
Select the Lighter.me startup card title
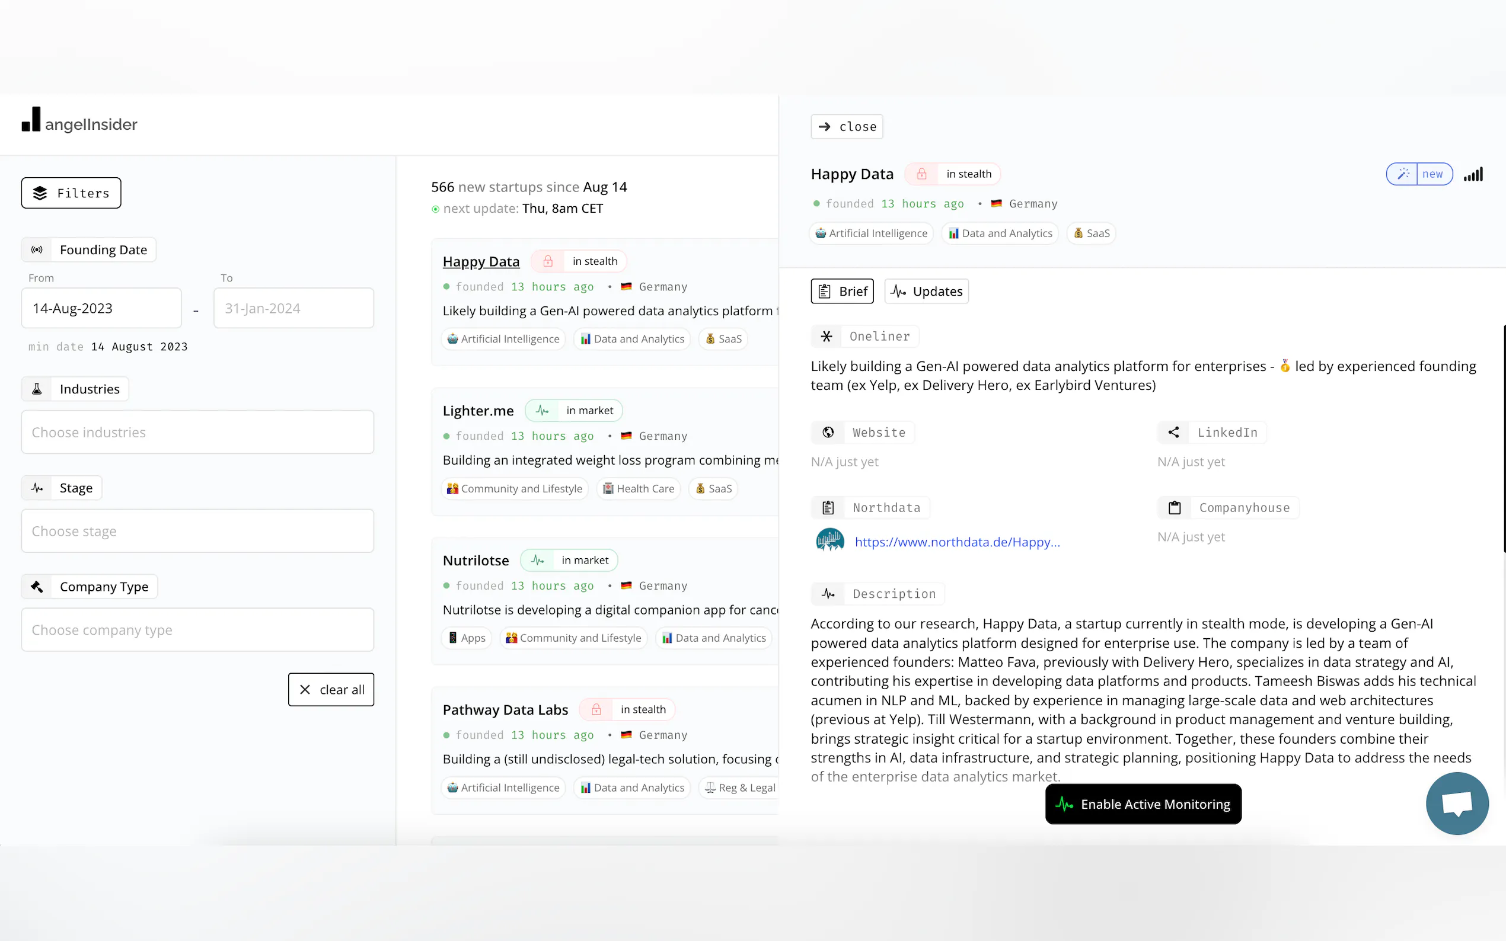point(478,411)
